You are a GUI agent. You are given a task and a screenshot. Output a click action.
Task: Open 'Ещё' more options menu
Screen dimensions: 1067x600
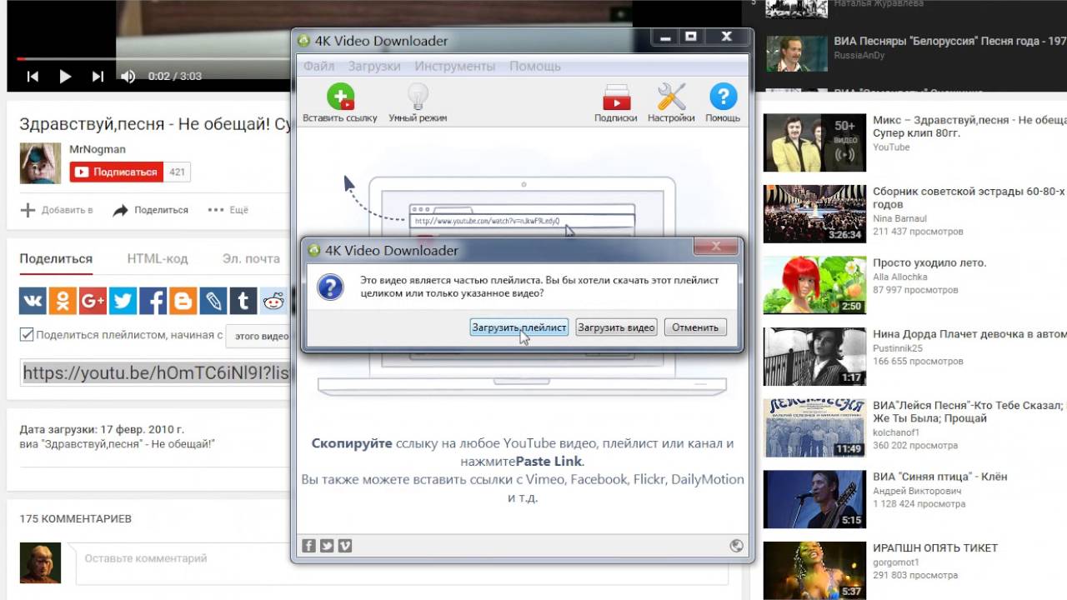(228, 210)
